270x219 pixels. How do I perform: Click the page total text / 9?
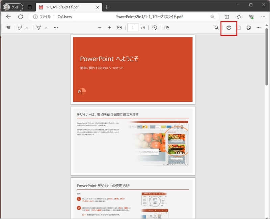143,28
